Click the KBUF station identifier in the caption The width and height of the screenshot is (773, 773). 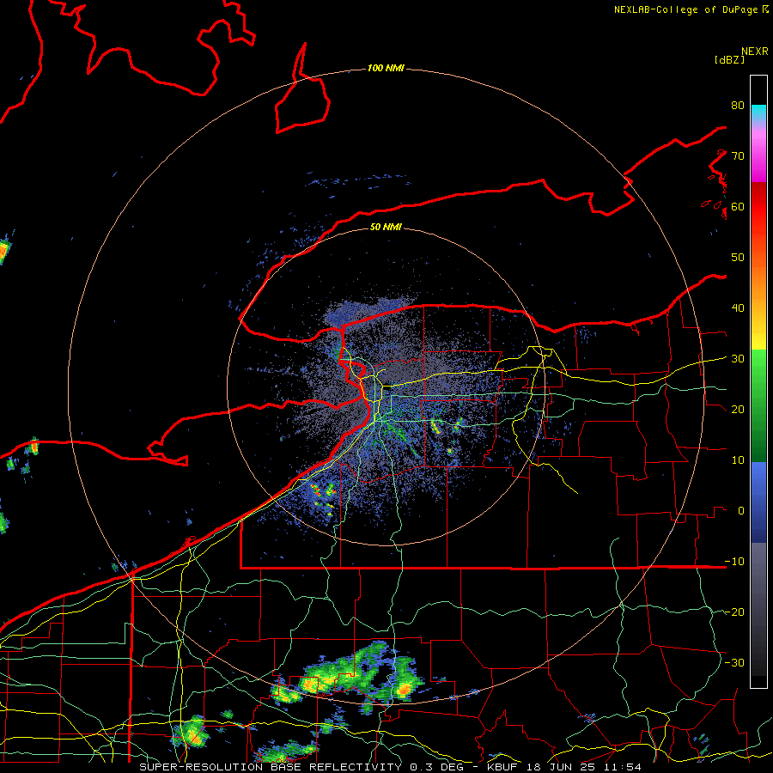pyautogui.click(x=504, y=767)
